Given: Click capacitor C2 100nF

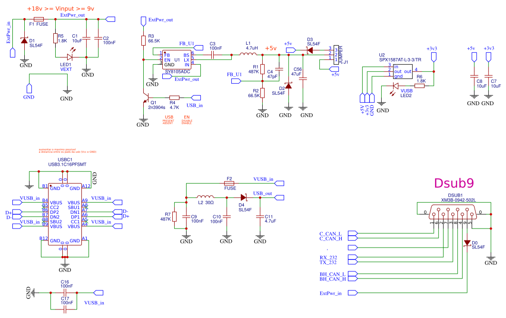Looking at the screenshot, I should coord(98,39).
